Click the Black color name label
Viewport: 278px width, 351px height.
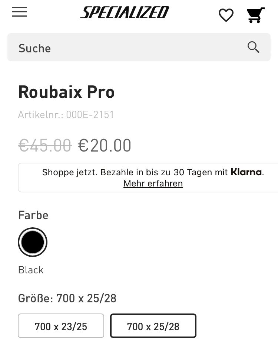pyautogui.click(x=31, y=270)
